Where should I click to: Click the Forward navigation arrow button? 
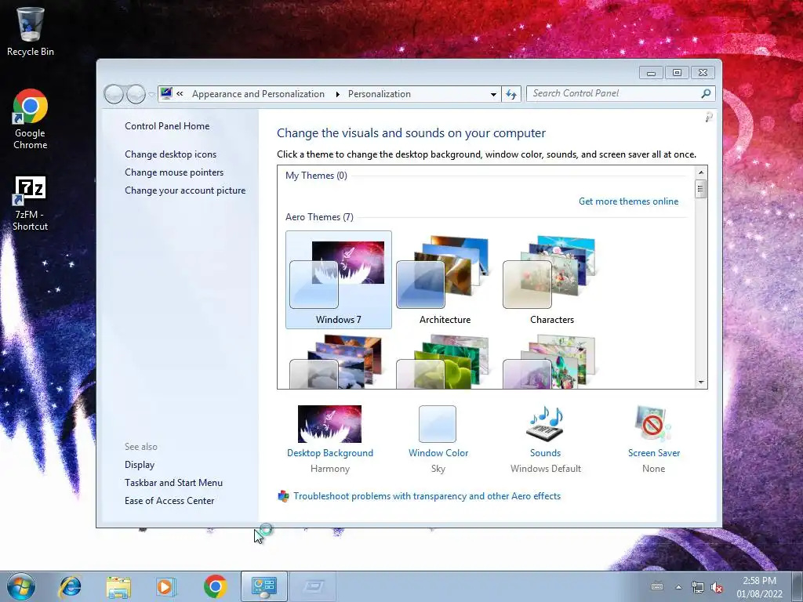(136, 94)
